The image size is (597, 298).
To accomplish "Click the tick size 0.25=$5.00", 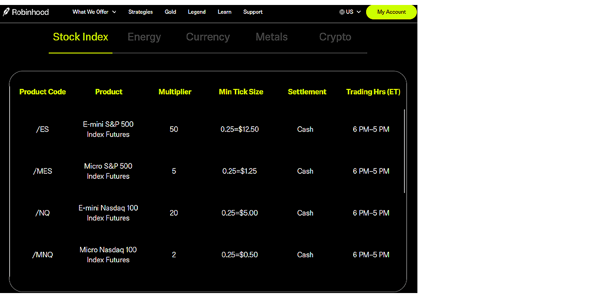I will point(240,213).
